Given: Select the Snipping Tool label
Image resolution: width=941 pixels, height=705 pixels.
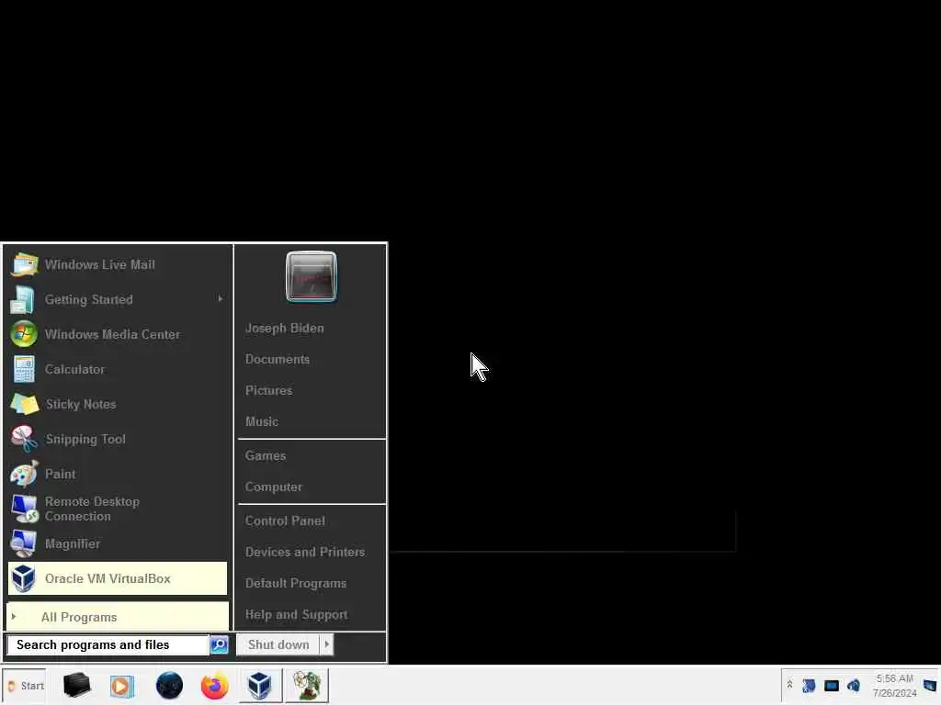Looking at the screenshot, I should (85, 439).
